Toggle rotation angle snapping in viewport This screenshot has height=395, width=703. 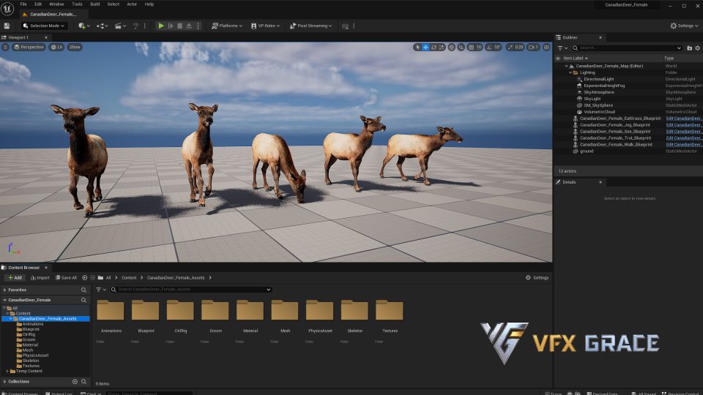[489, 47]
